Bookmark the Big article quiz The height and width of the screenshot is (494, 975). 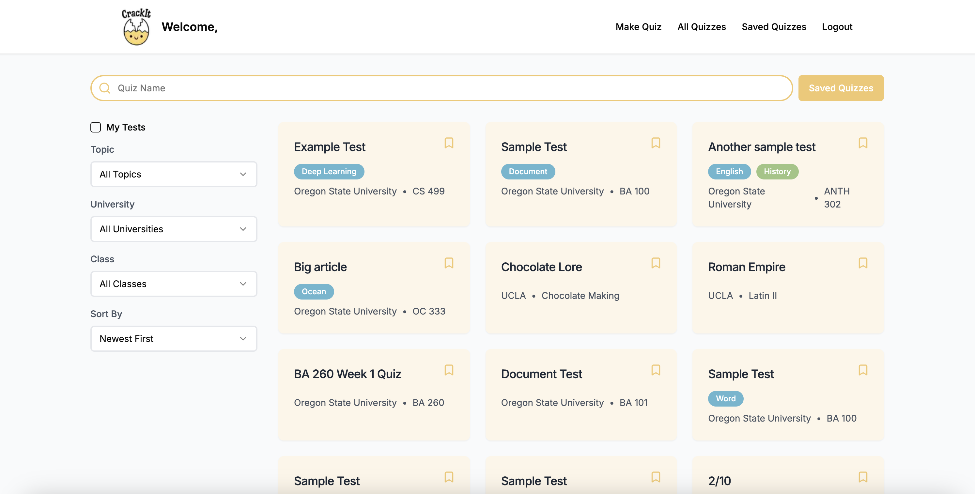pos(449,263)
